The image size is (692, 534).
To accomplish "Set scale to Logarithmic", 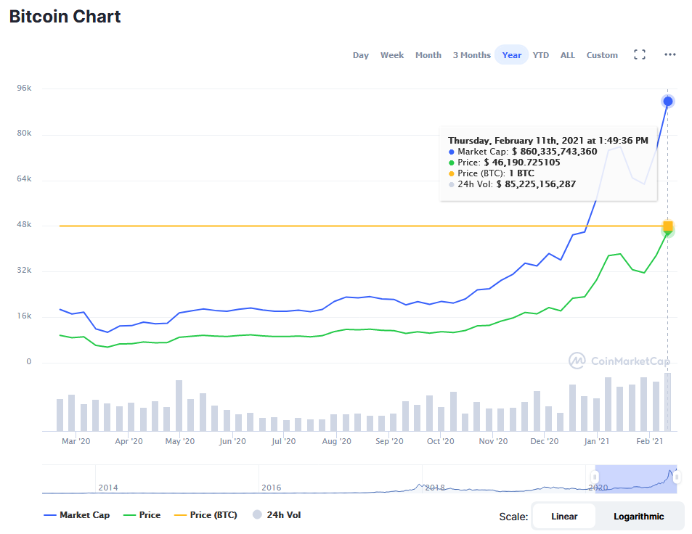I will (x=638, y=517).
